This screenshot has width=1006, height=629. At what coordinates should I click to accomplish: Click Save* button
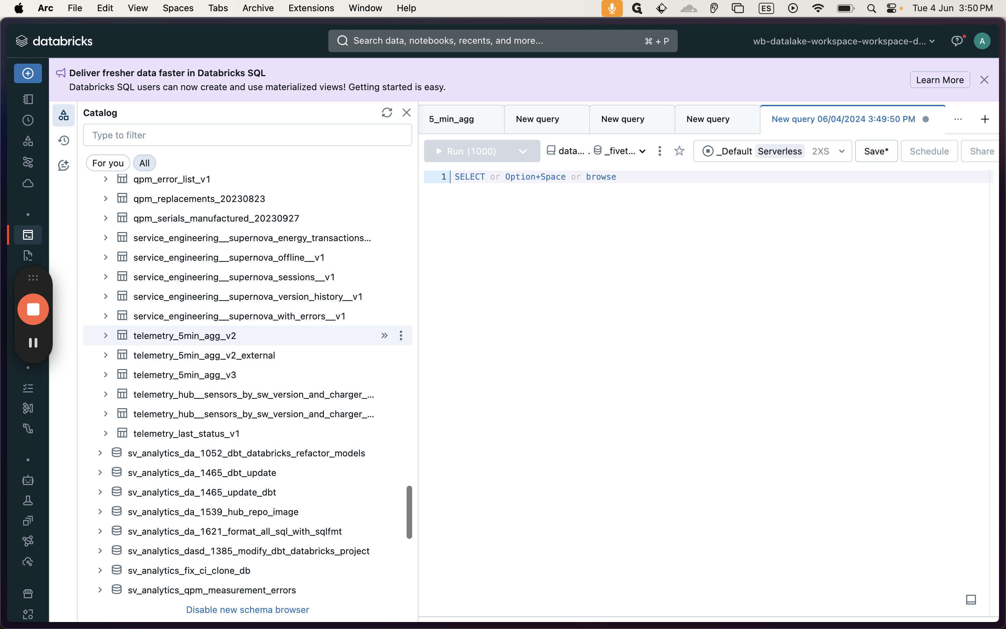(876, 151)
